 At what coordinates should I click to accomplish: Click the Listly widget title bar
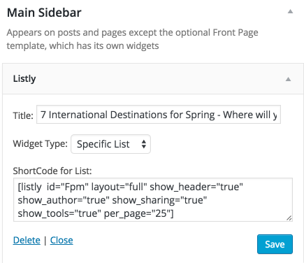(x=153, y=79)
